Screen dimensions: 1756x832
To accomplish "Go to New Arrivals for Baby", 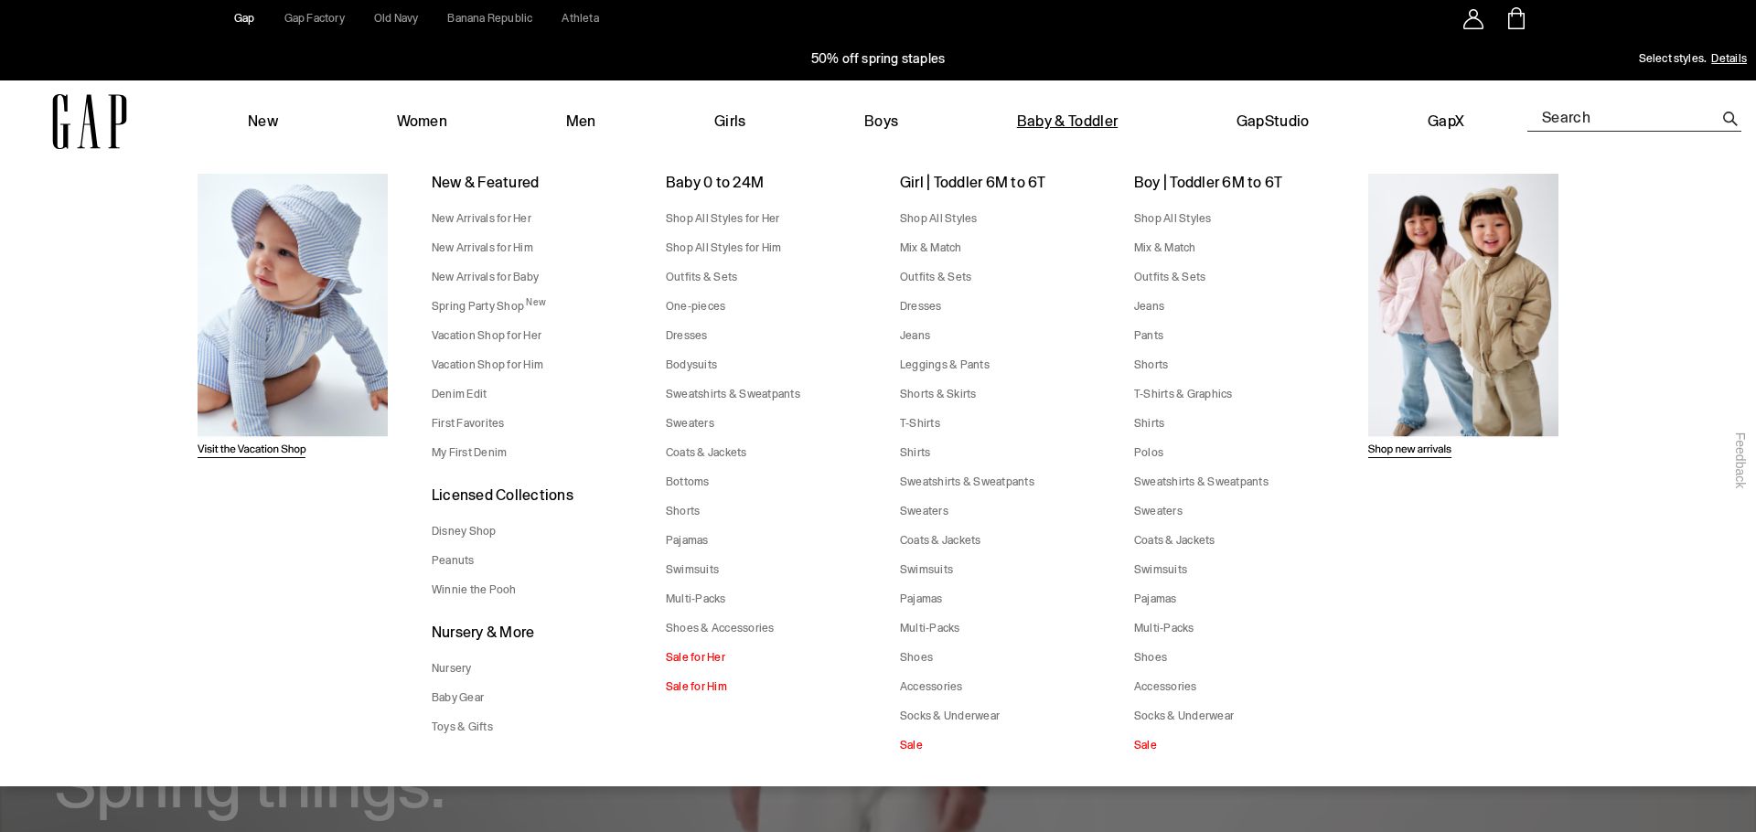I will 485,277.
